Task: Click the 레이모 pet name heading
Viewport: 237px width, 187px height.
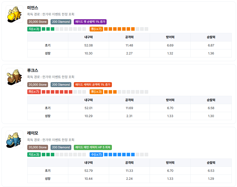Action: click(33, 133)
